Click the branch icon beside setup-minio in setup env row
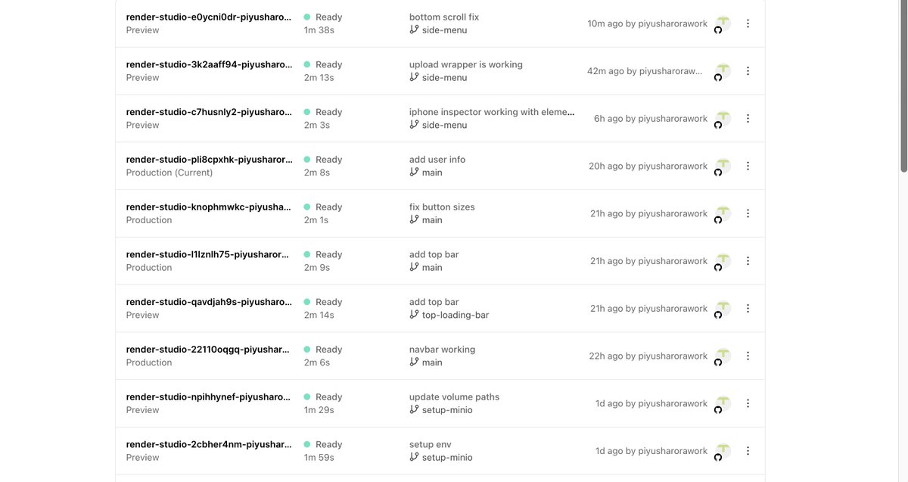The image size is (908, 482). coord(414,457)
